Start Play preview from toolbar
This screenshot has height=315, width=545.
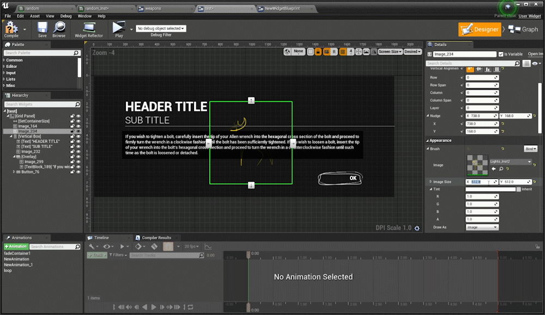click(x=119, y=29)
